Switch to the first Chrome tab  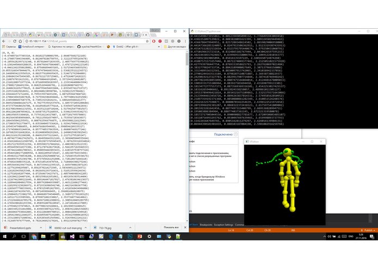6,35
